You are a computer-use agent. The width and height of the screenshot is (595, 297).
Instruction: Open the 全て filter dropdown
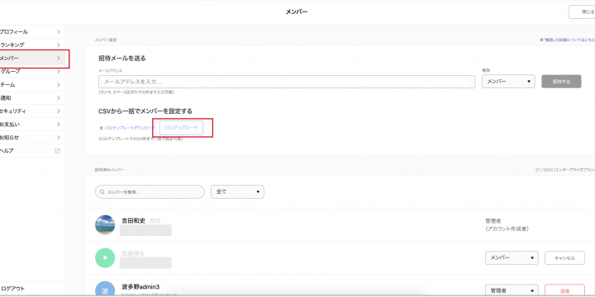(237, 192)
